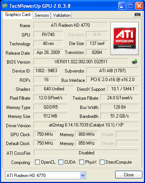Click the Device ID value 1002 - 94B3

point(46,71)
